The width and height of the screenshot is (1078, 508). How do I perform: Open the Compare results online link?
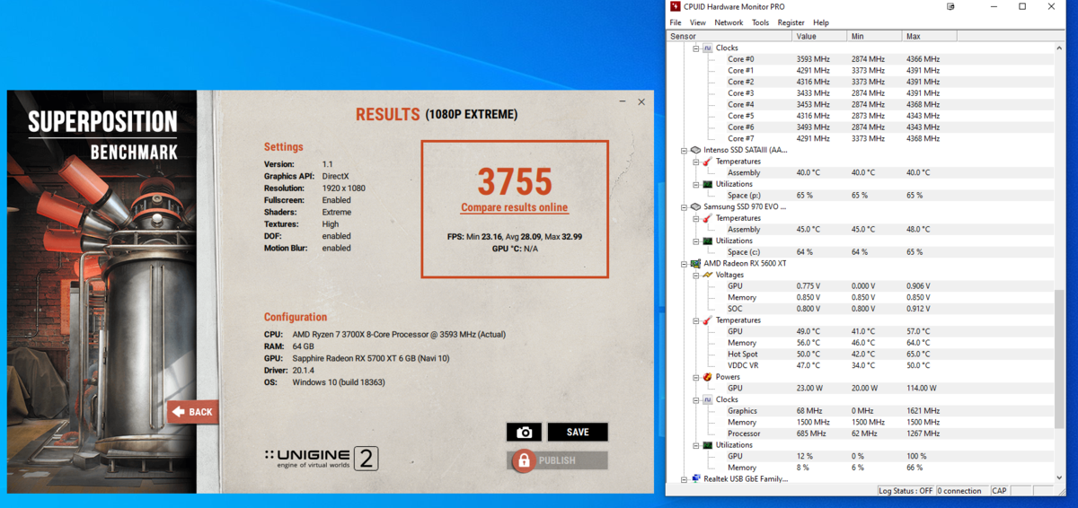tap(515, 207)
